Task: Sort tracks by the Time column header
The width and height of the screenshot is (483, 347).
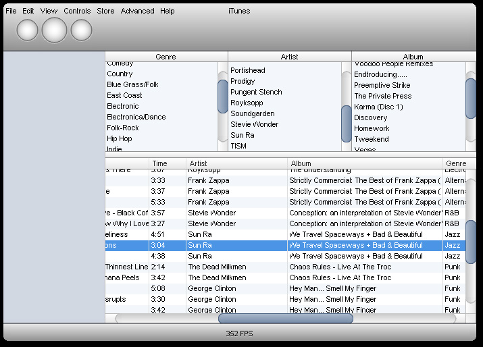Action: tap(168, 163)
